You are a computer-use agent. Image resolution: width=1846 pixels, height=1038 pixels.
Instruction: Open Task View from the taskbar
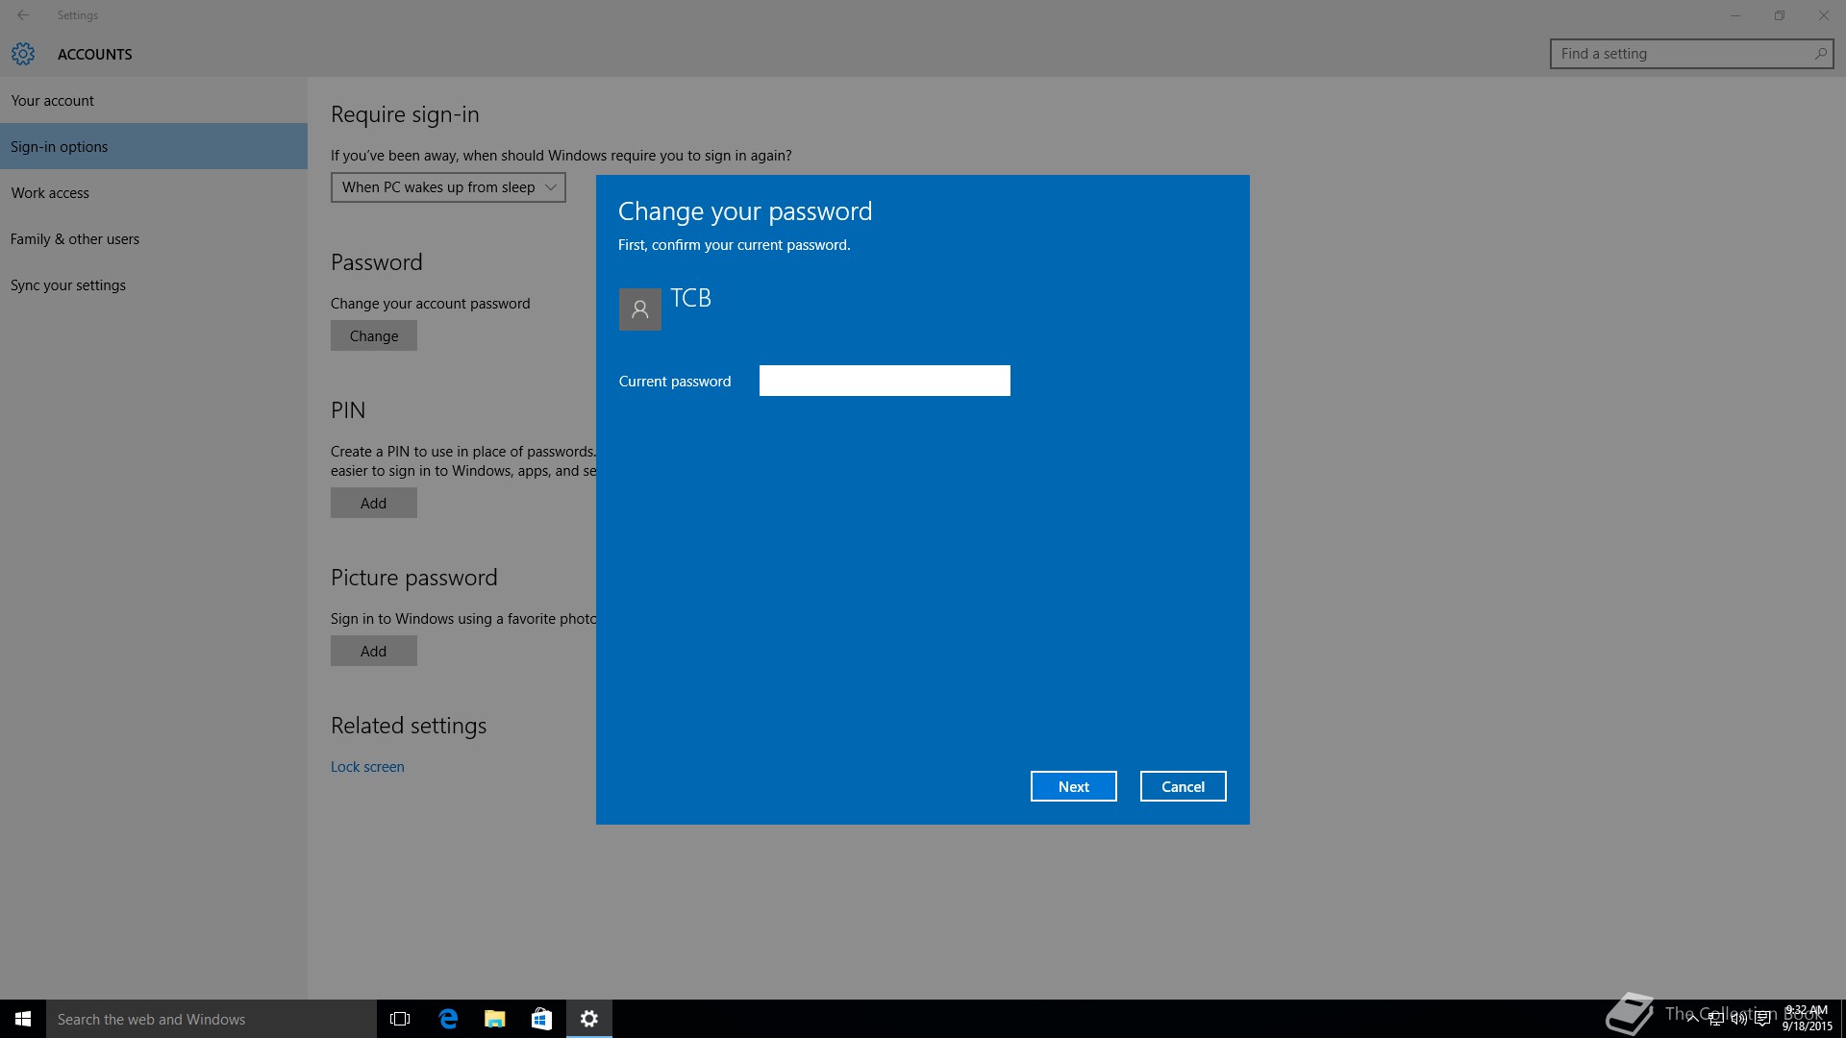click(x=400, y=1019)
